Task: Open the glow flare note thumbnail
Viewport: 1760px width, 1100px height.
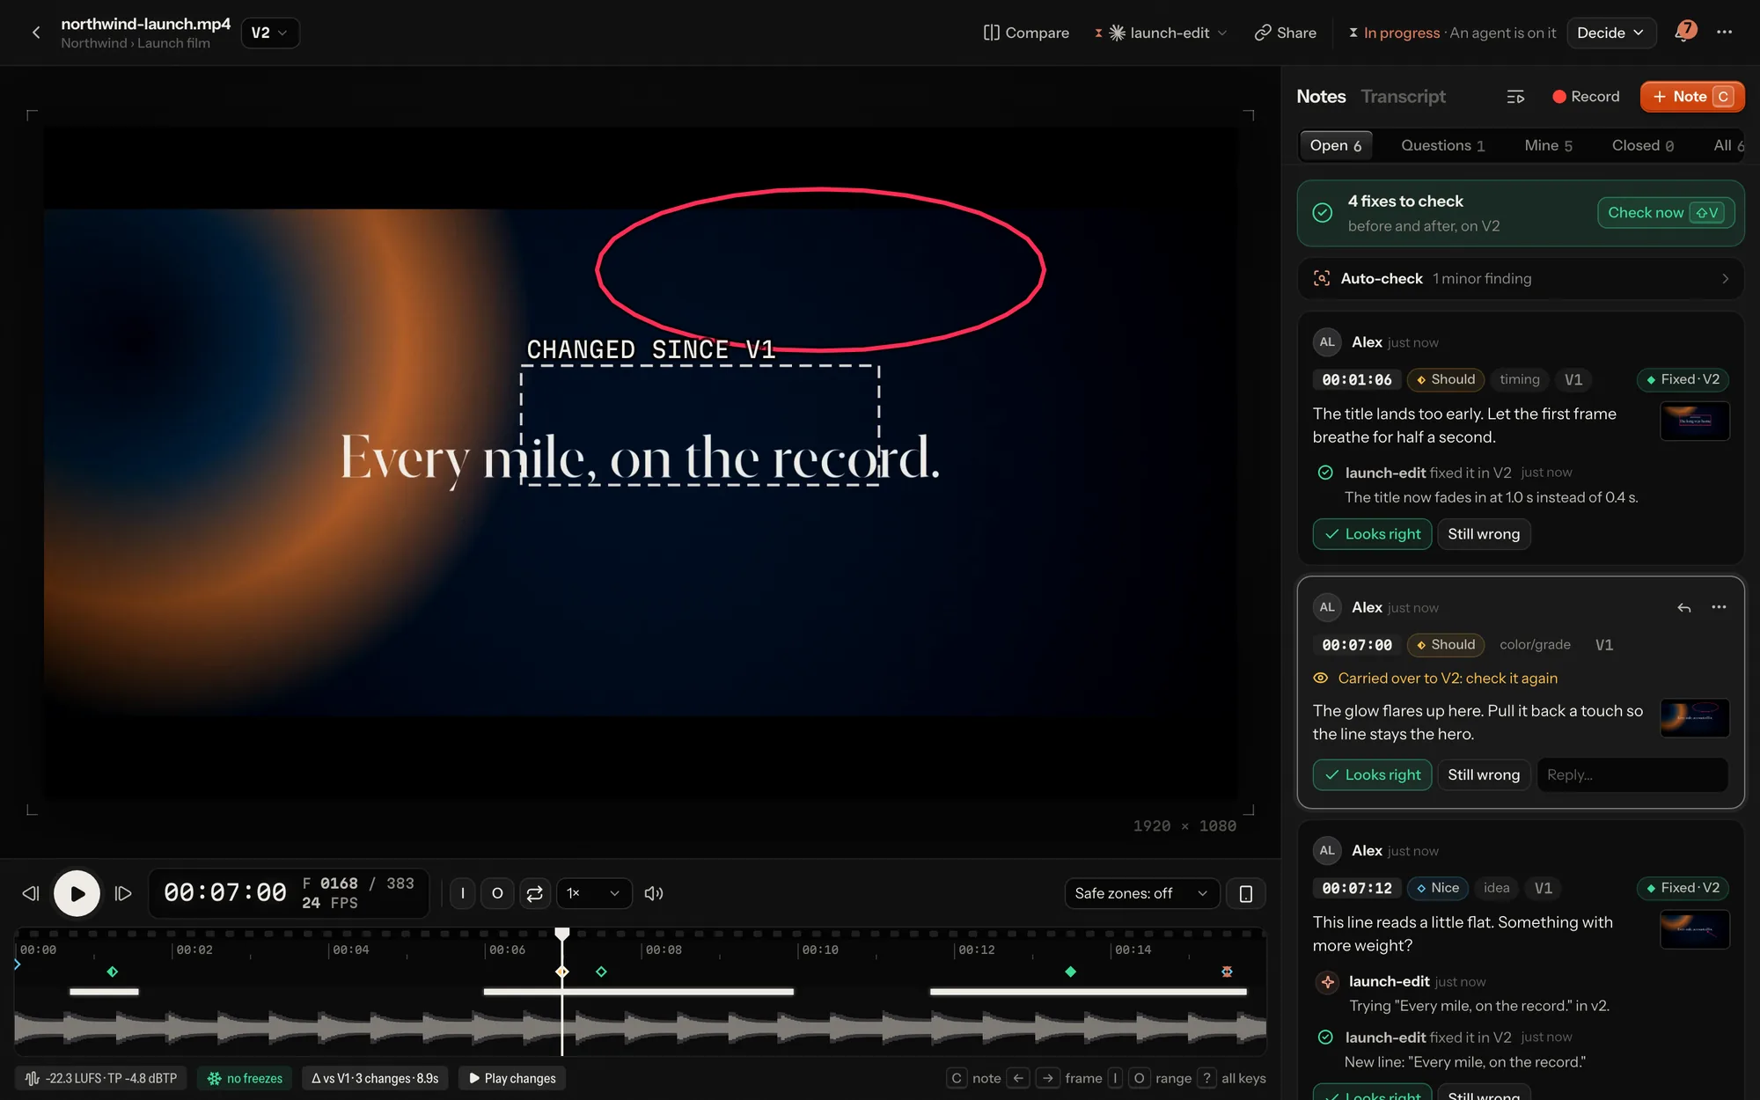Action: click(1694, 719)
